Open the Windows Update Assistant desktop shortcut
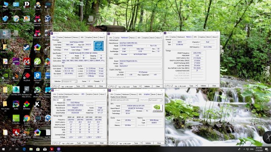 (48, 92)
